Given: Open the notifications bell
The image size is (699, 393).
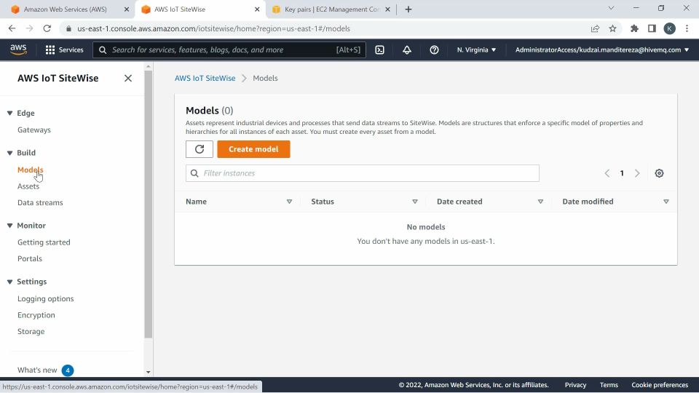Looking at the screenshot, I should pyautogui.click(x=407, y=50).
